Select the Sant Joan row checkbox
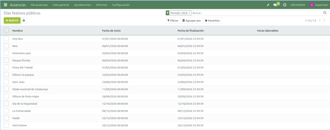The height and width of the screenshot is (130, 330). coord(6,82)
